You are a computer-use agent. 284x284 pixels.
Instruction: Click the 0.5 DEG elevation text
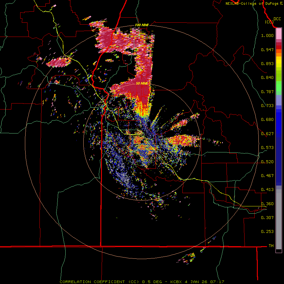(x=152, y=282)
